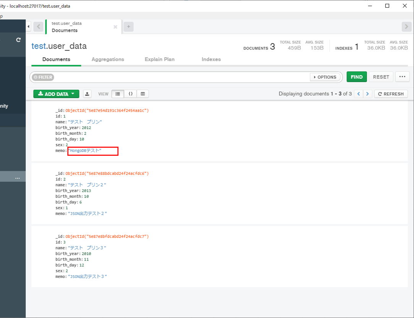Click the REFRESH documents icon button
414x318 pixels.
click(x=391, y=94)
